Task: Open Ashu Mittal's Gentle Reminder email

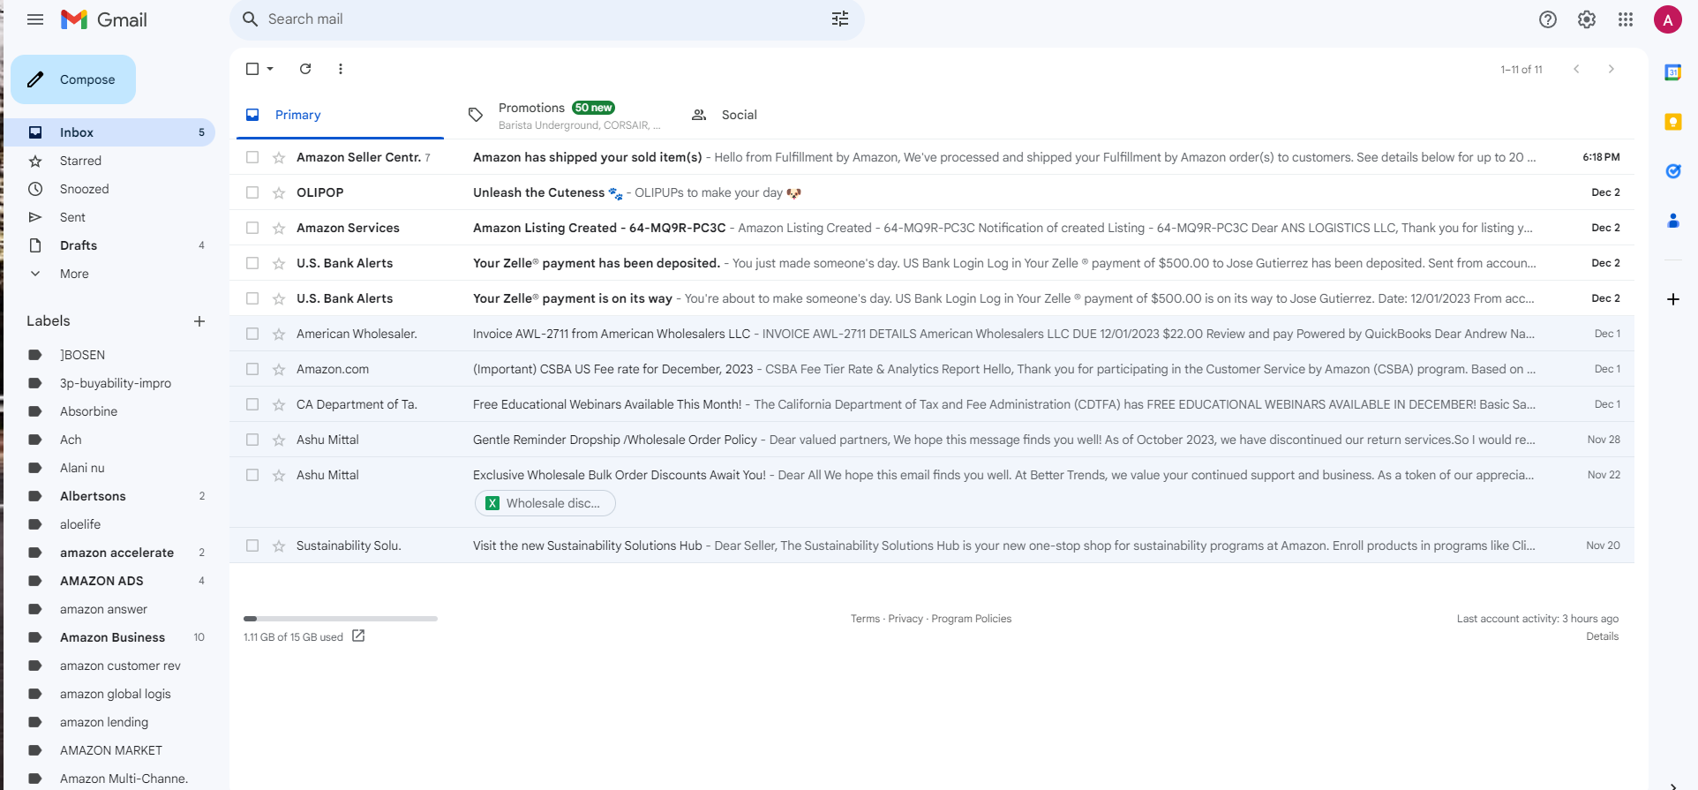Action: pyautogui.click(x=932, y=440)
